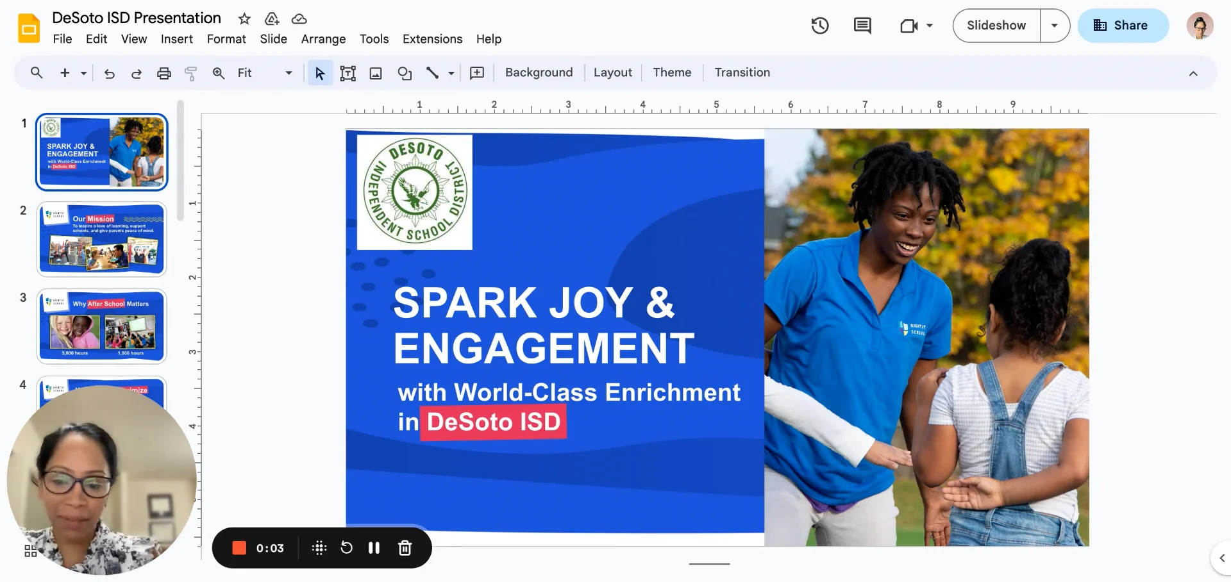Viewport: 1231px width, 582px height.
Task: Click the Zoom tool icon
Action: (x=219, y=73)
